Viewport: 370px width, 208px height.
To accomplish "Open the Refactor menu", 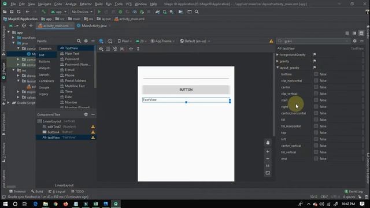I will tap(86, 4).
